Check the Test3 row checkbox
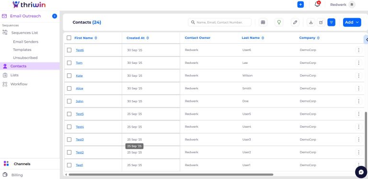 click(x=69, y=140)
